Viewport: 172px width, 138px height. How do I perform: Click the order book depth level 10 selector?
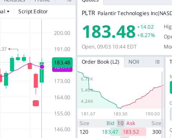121,123
